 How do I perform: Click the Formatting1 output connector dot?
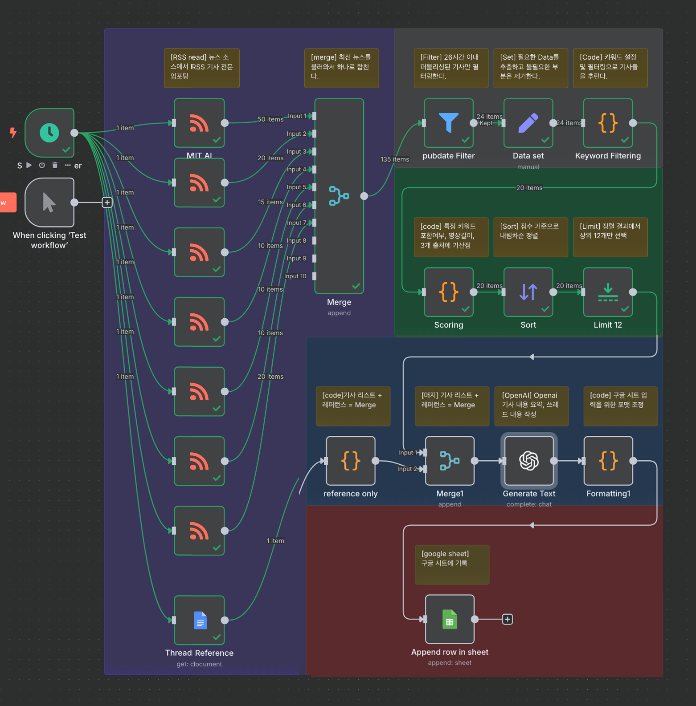click(x=633, y=461)
